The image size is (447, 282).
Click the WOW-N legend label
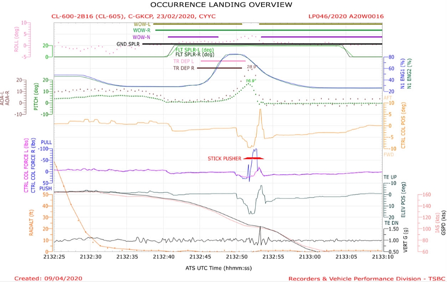click(142, 37)
